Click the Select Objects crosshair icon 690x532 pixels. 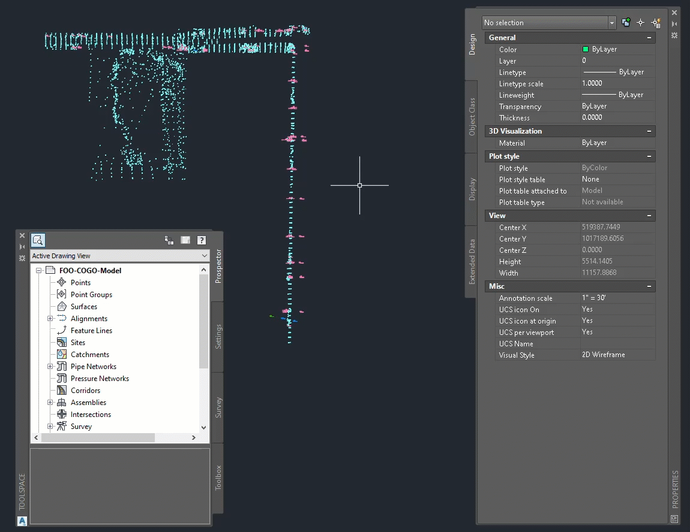640,22
